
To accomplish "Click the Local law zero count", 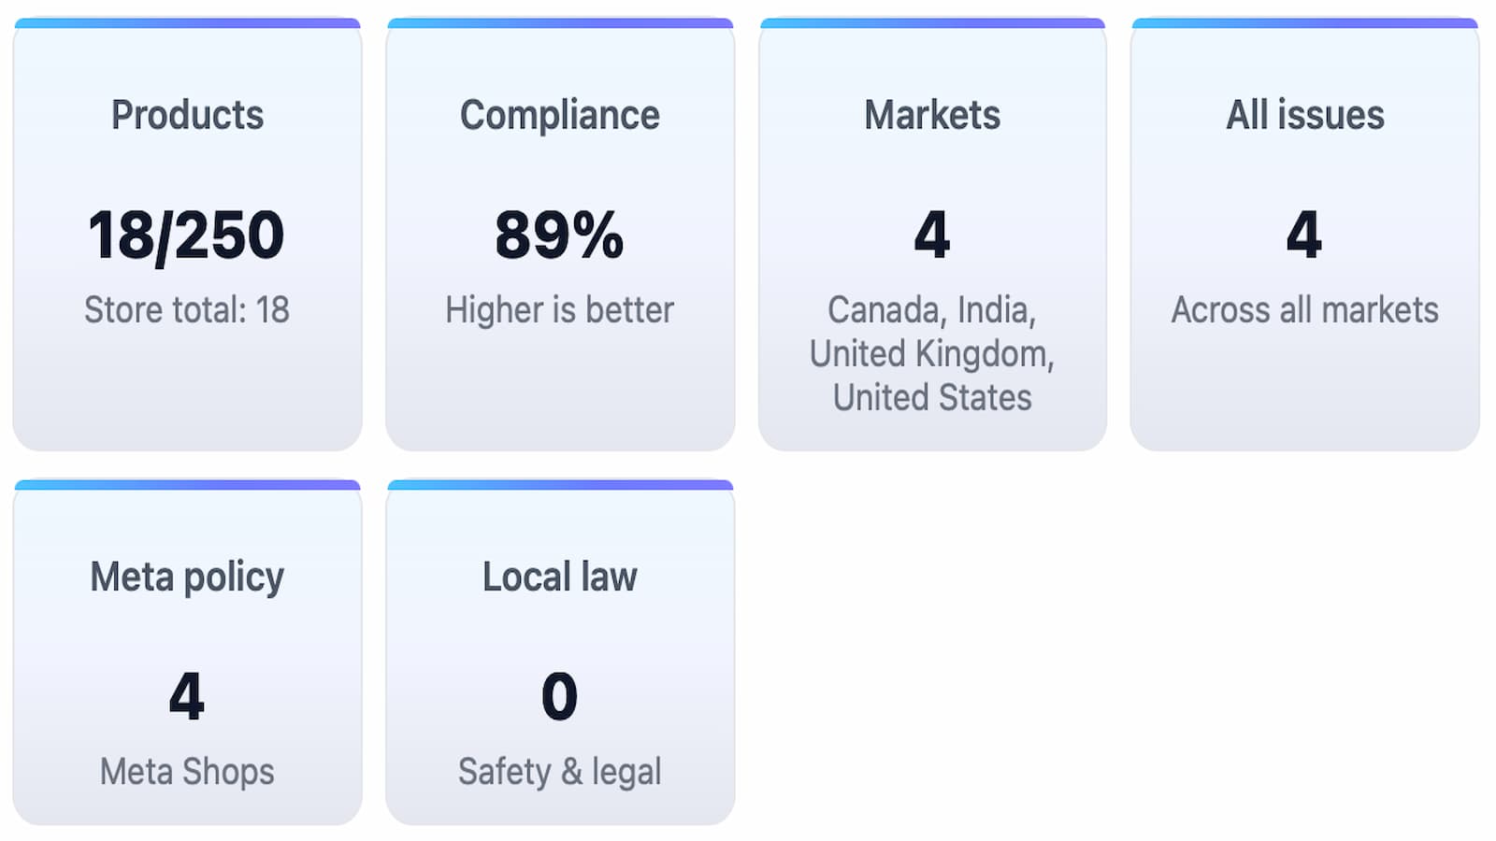I will coord(559,696).
